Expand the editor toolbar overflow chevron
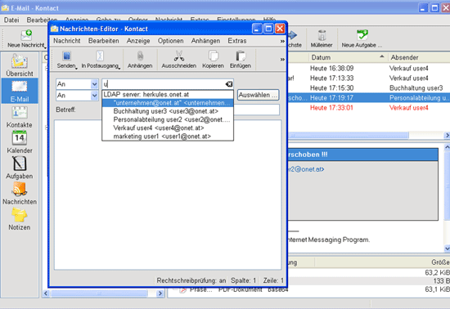This screenshot has height=309, width=450. 282,60
